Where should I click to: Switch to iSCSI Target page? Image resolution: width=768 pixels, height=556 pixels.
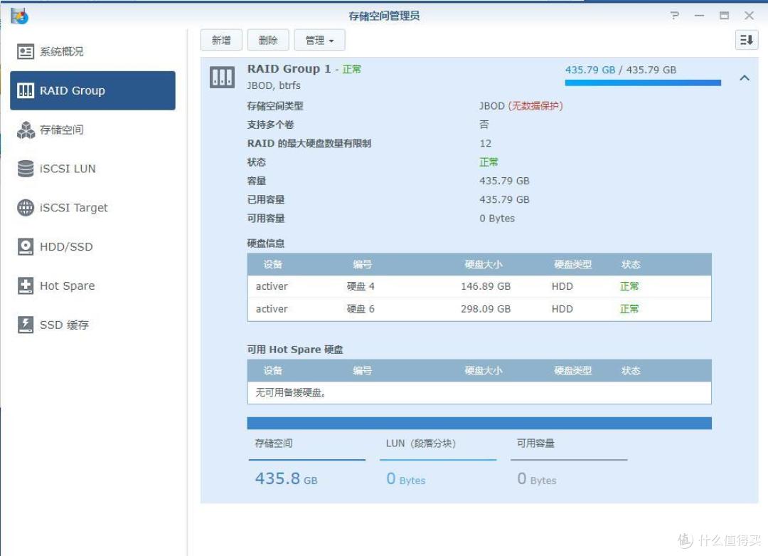(92, 207)
